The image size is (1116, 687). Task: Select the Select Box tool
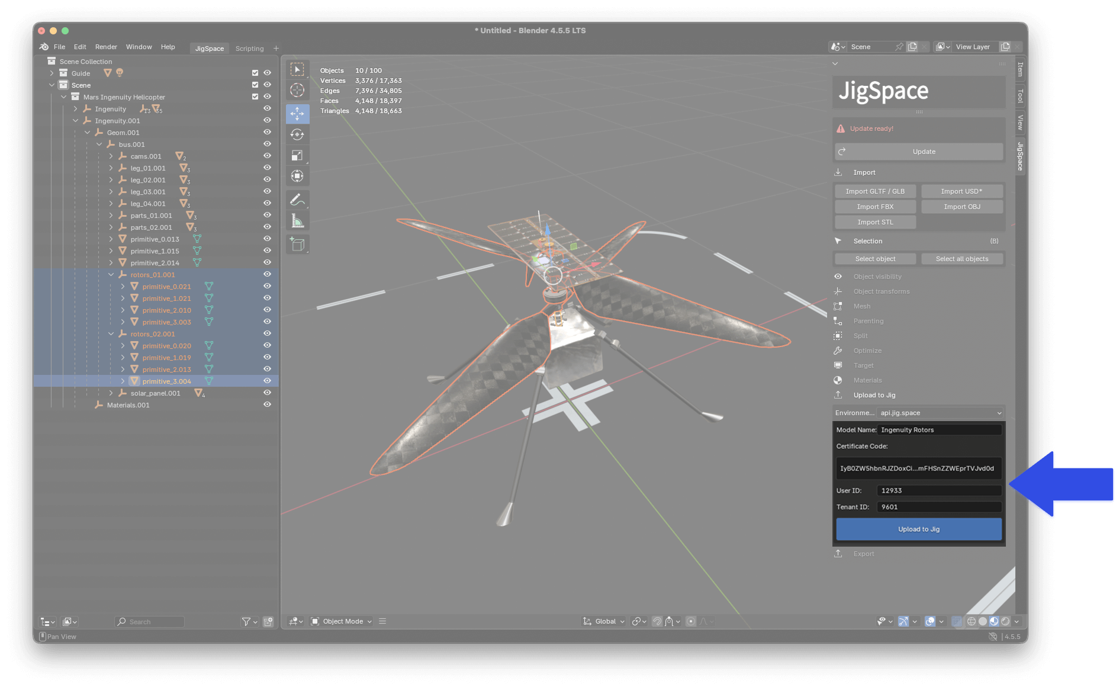[297, 70]
